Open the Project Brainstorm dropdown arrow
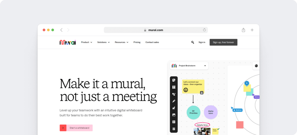The image size is (297, 135). click(x=205, y=66)
